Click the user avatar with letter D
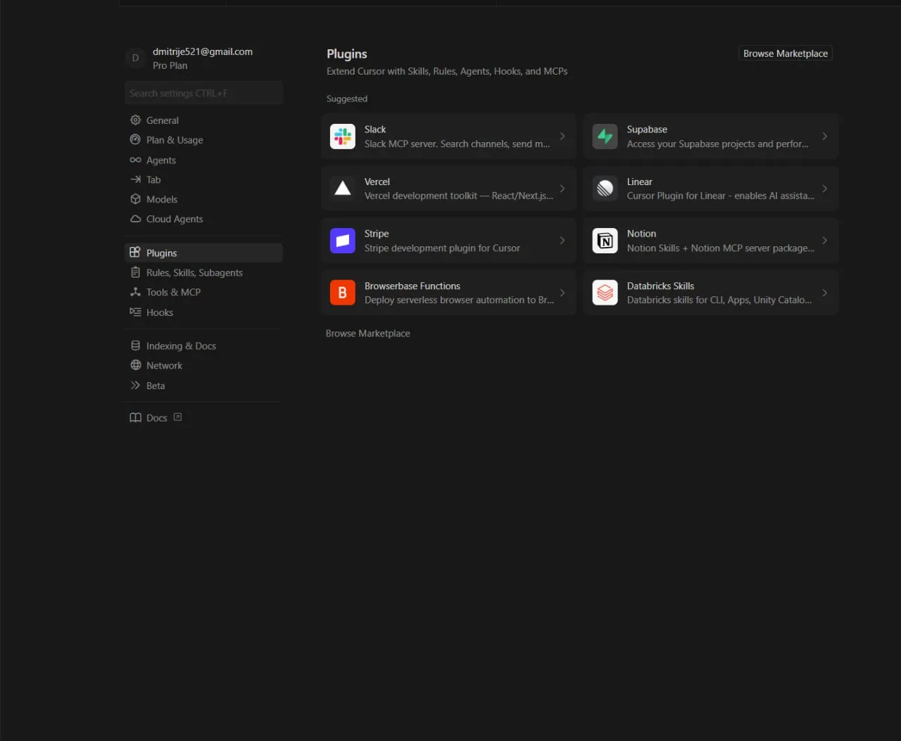901x741 pixels. [x=135, y=58]
